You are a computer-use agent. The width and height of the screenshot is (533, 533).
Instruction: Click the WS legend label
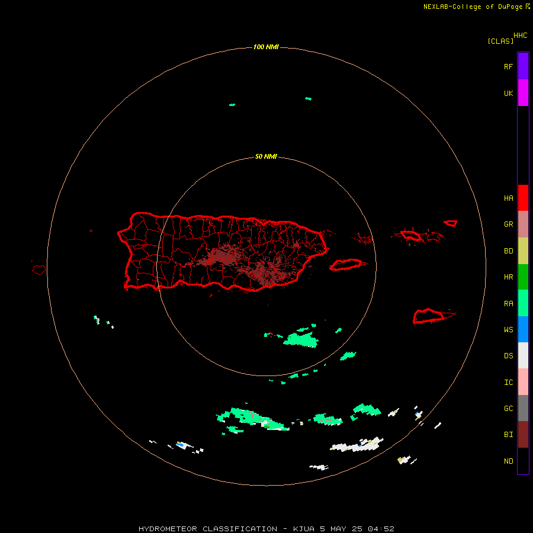(x=508, y=330)
